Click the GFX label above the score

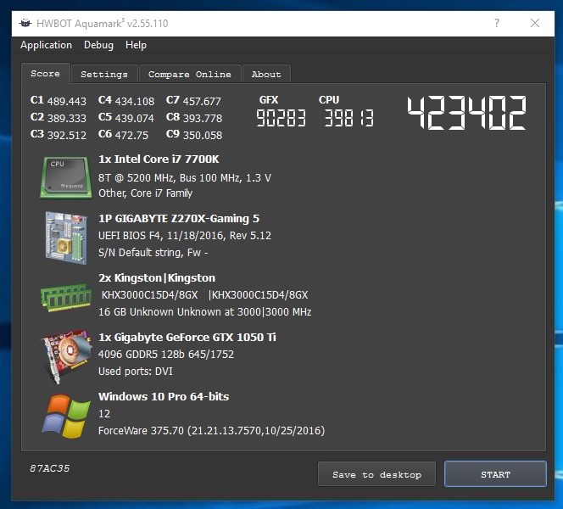point(269,100)
